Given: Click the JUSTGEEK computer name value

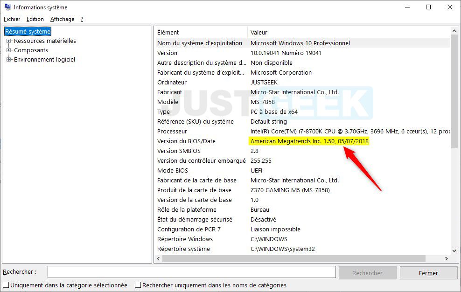Looking at the screenshot, I should click(x=264, y=83).
